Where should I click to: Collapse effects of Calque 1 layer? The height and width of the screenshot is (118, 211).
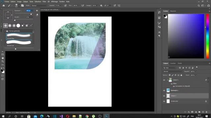pos(208,80)
